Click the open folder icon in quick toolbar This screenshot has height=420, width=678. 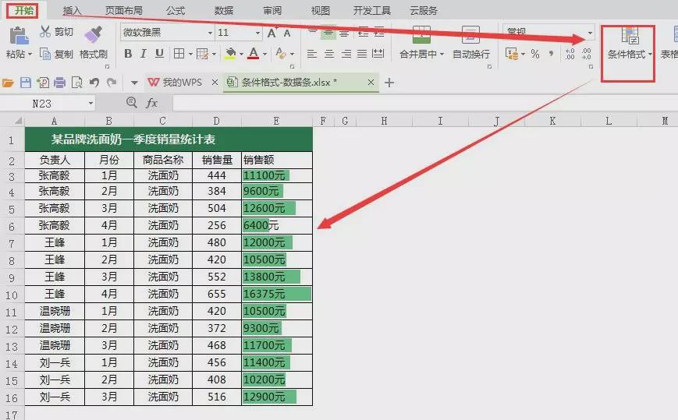click(9, 83)
